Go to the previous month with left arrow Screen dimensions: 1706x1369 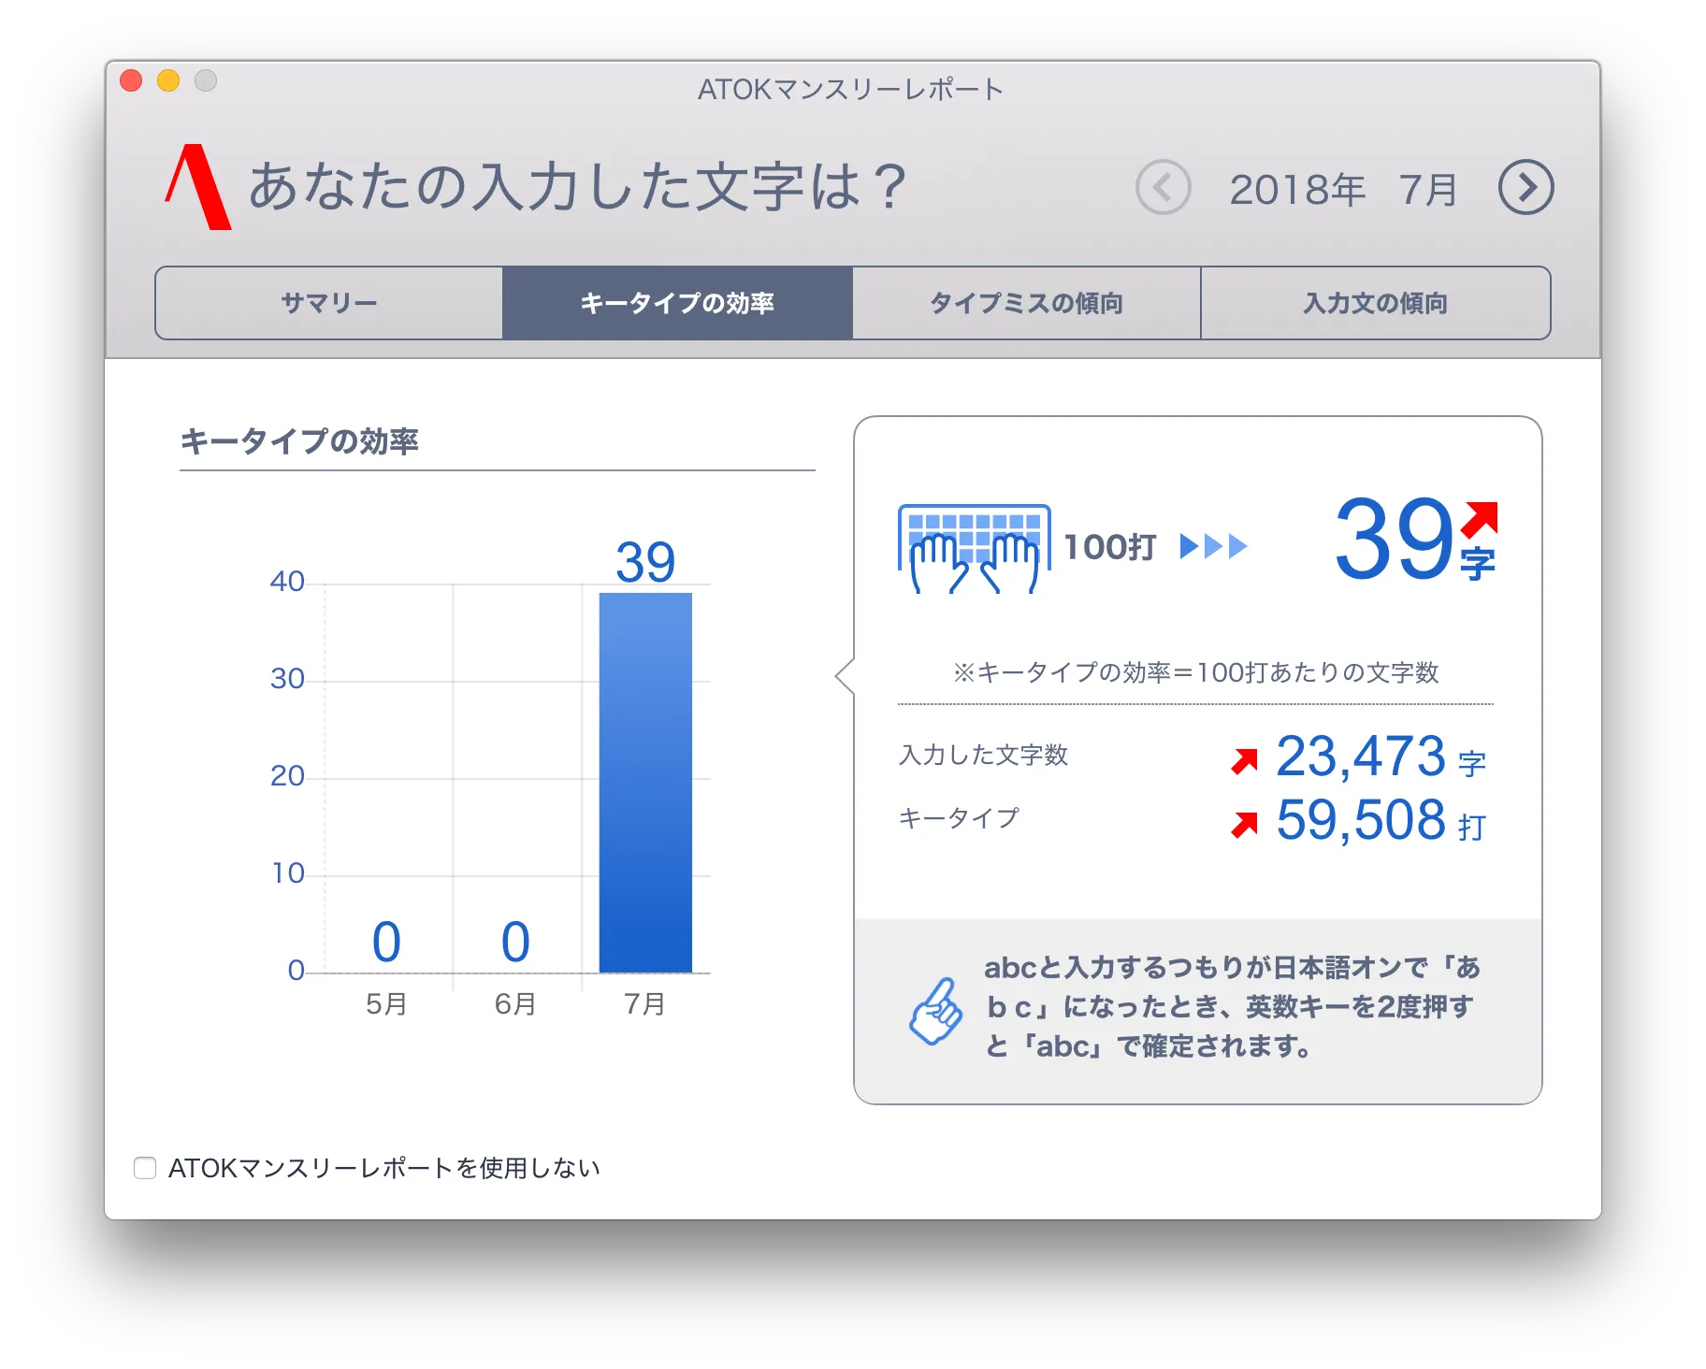1163,188
